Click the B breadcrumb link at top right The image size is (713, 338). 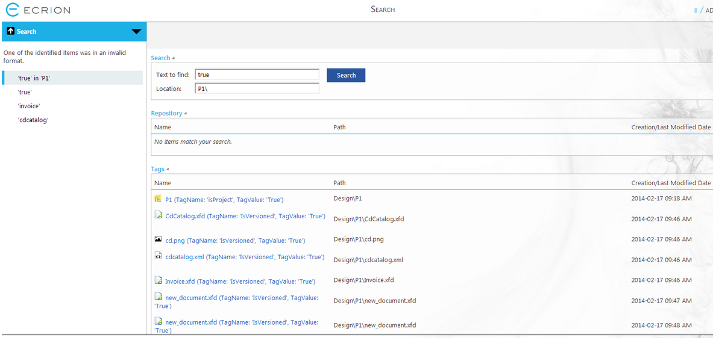(696, 10)
